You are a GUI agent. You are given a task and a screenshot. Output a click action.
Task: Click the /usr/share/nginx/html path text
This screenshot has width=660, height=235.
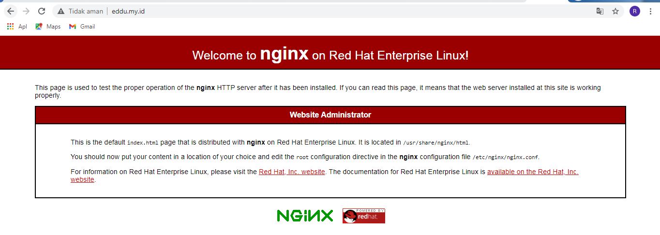click(x=436, y=143)
